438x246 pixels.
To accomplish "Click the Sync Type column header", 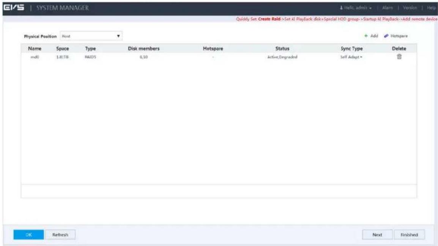I will (x=351, y=48).
